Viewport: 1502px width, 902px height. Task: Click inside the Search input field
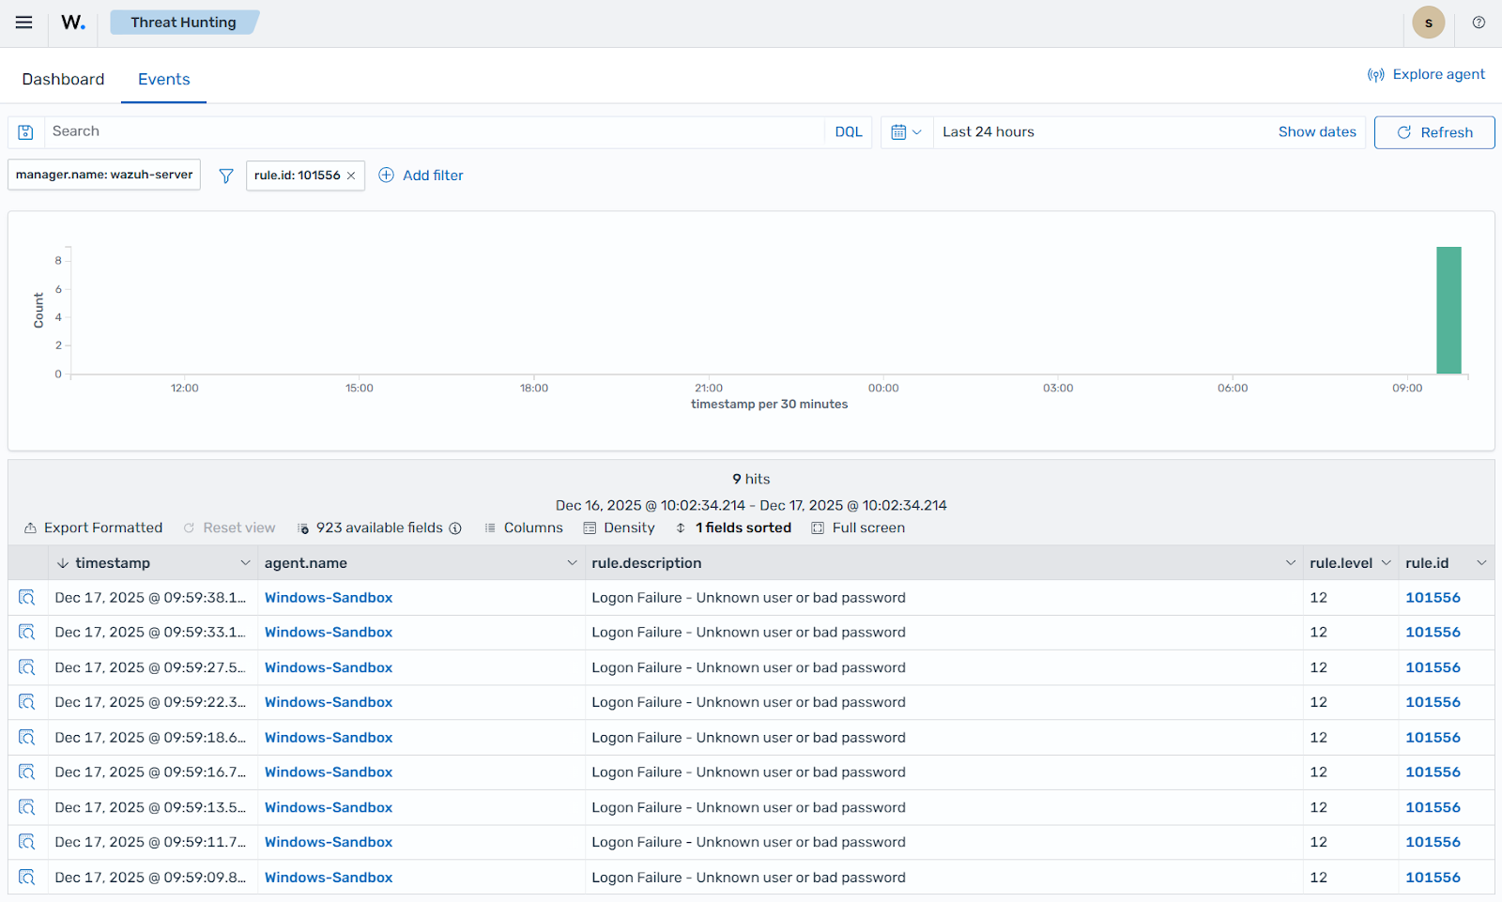tap(375, 131)
